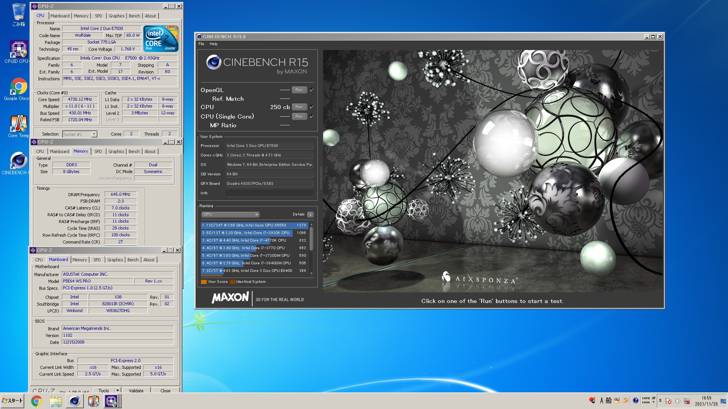Run the CPU benchmark
The image size is (728, 409).
(x=299, y=107)
